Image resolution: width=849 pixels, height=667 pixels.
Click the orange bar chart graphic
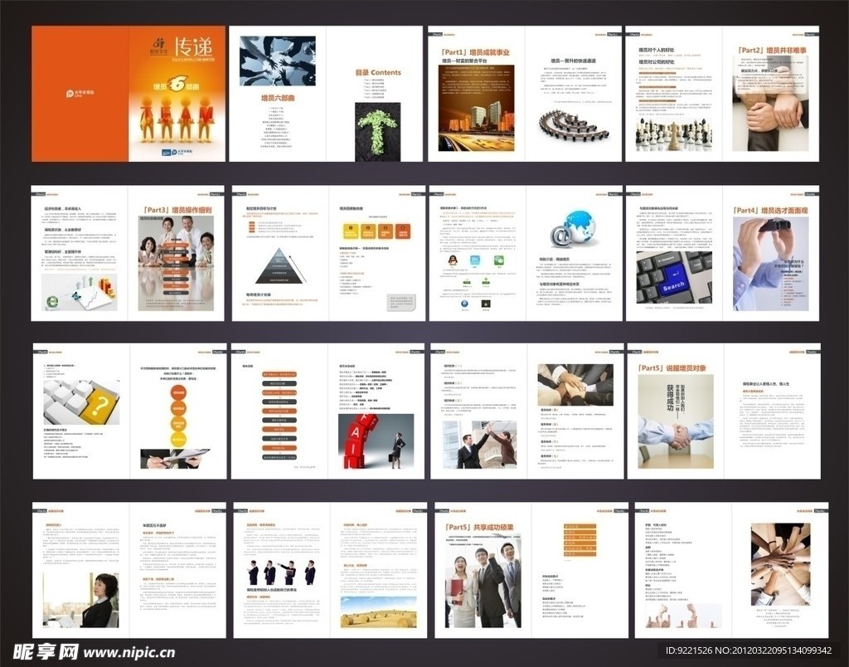coord(105,287)
